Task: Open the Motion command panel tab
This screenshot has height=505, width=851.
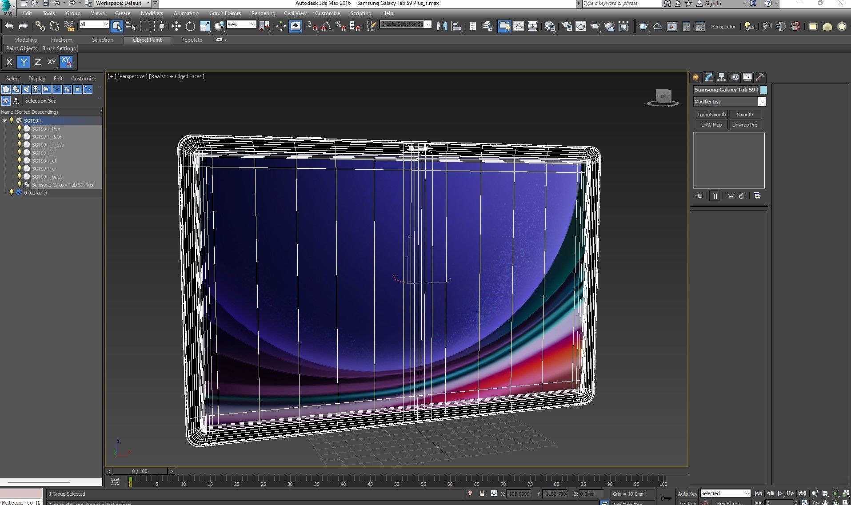Action: point(735,77)
